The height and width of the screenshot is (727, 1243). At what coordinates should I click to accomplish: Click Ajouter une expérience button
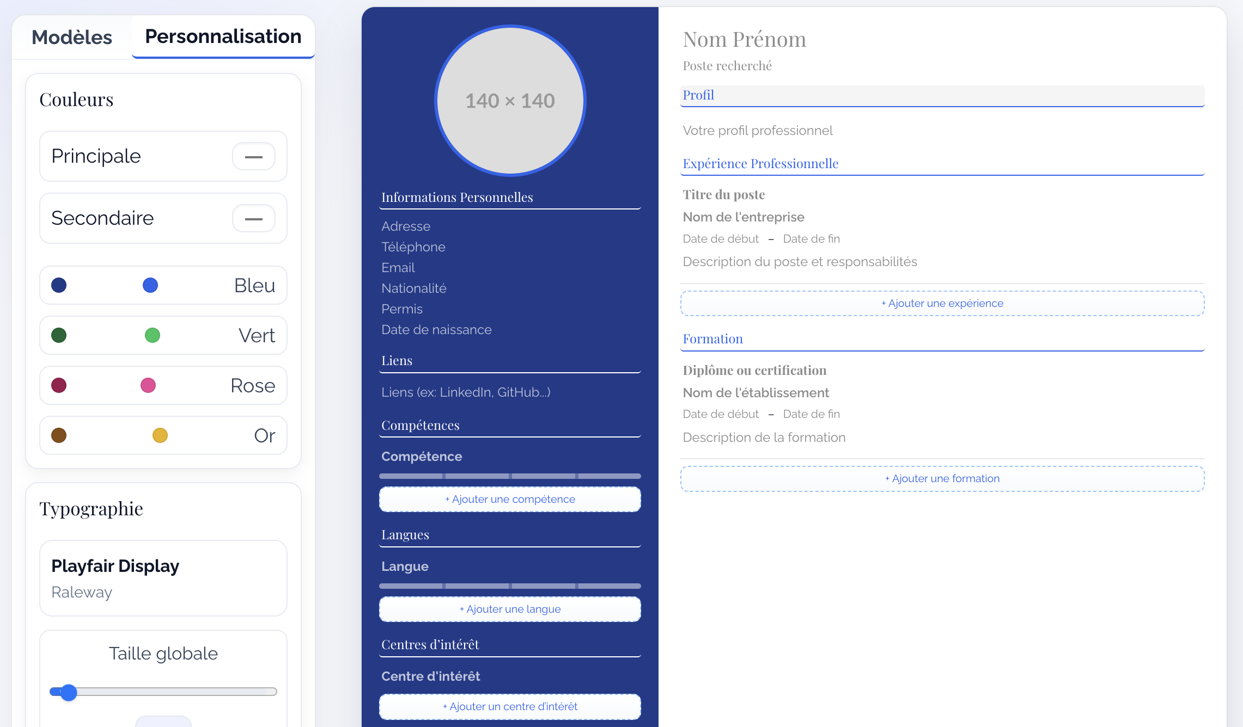pos(942,303)
